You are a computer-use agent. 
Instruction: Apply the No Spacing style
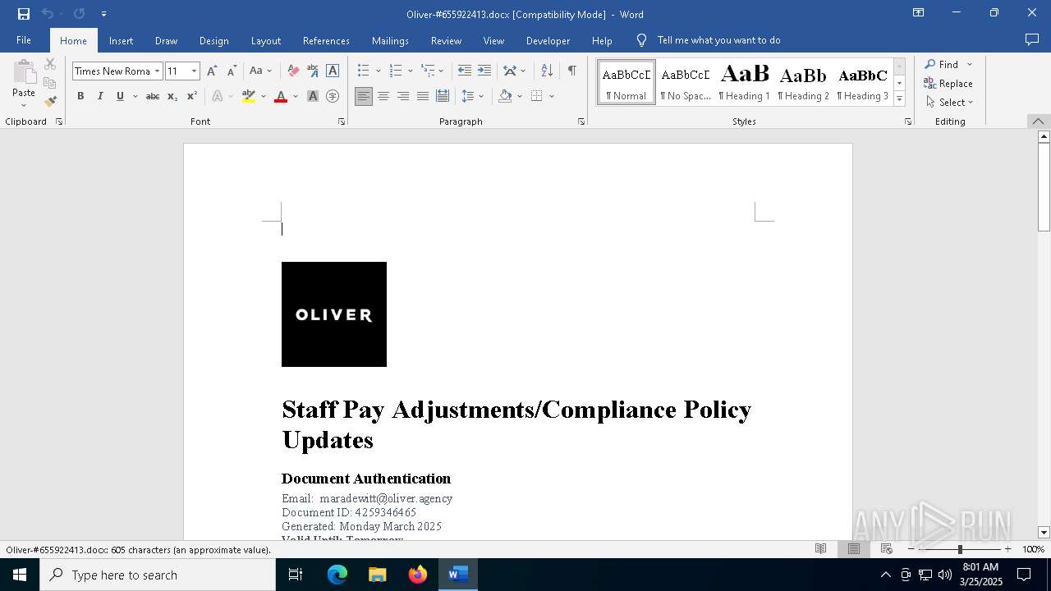(x=686, y=82)
